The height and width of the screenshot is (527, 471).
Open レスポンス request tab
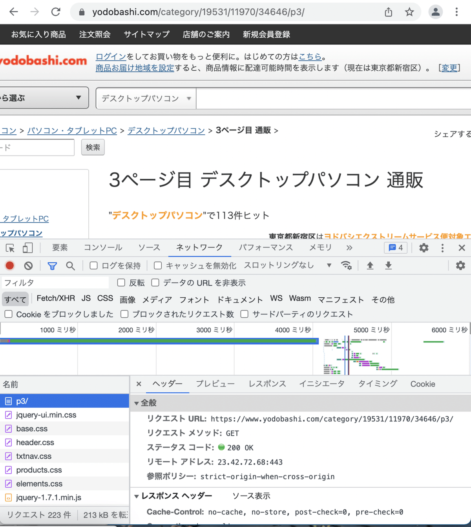267,384
